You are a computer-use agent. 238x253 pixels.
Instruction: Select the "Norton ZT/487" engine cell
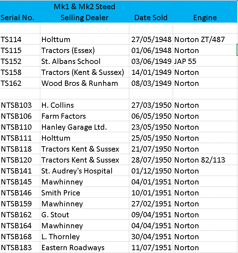(x=200, y=40)
